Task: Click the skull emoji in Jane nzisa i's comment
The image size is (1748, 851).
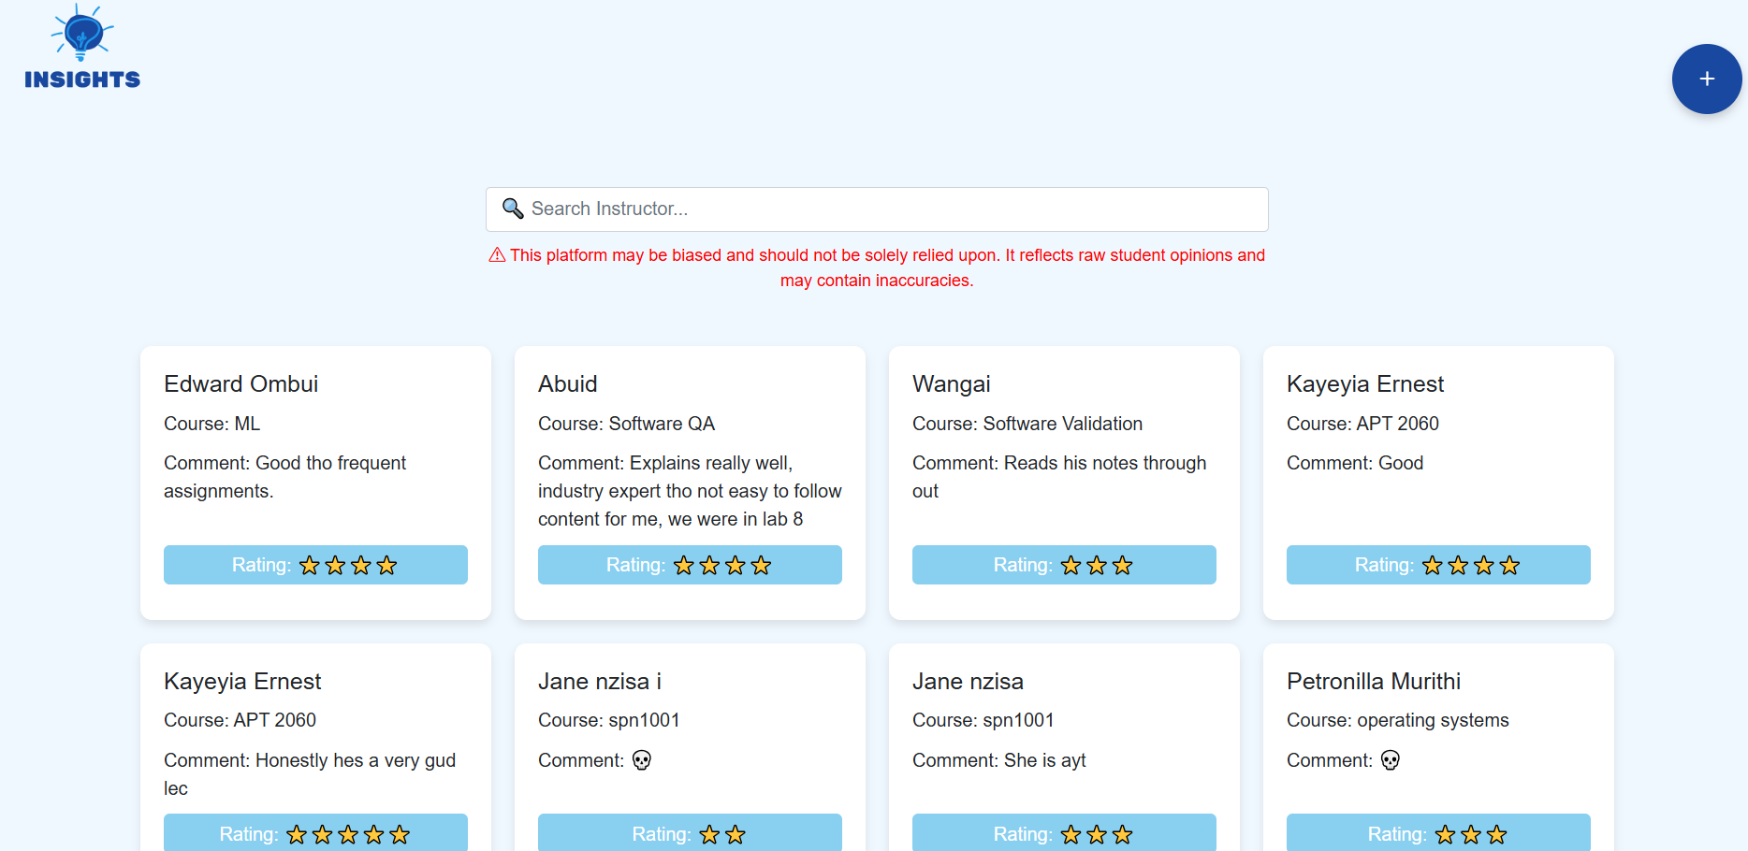Action: click(x=642, y=760)
